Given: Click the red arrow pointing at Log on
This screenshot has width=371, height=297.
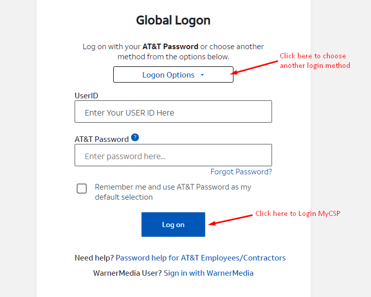Looking at the screenshot, I should coord(230,220).
